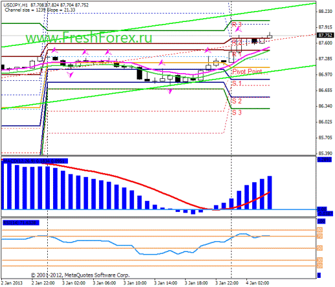Click the MetaQuotes Software Corp. copyright text
The width and height of the screenshot is (335, 287).
point(80,275)
